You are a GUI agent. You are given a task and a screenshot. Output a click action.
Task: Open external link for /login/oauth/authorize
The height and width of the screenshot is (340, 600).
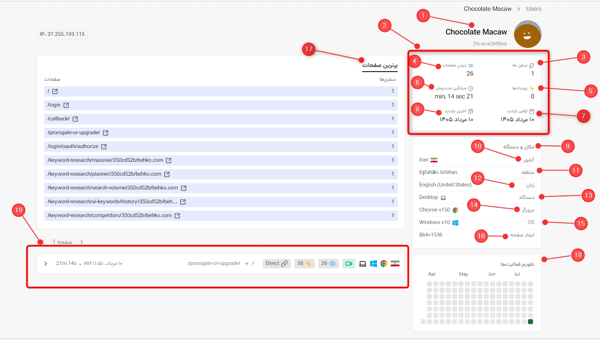coord(104,147)
